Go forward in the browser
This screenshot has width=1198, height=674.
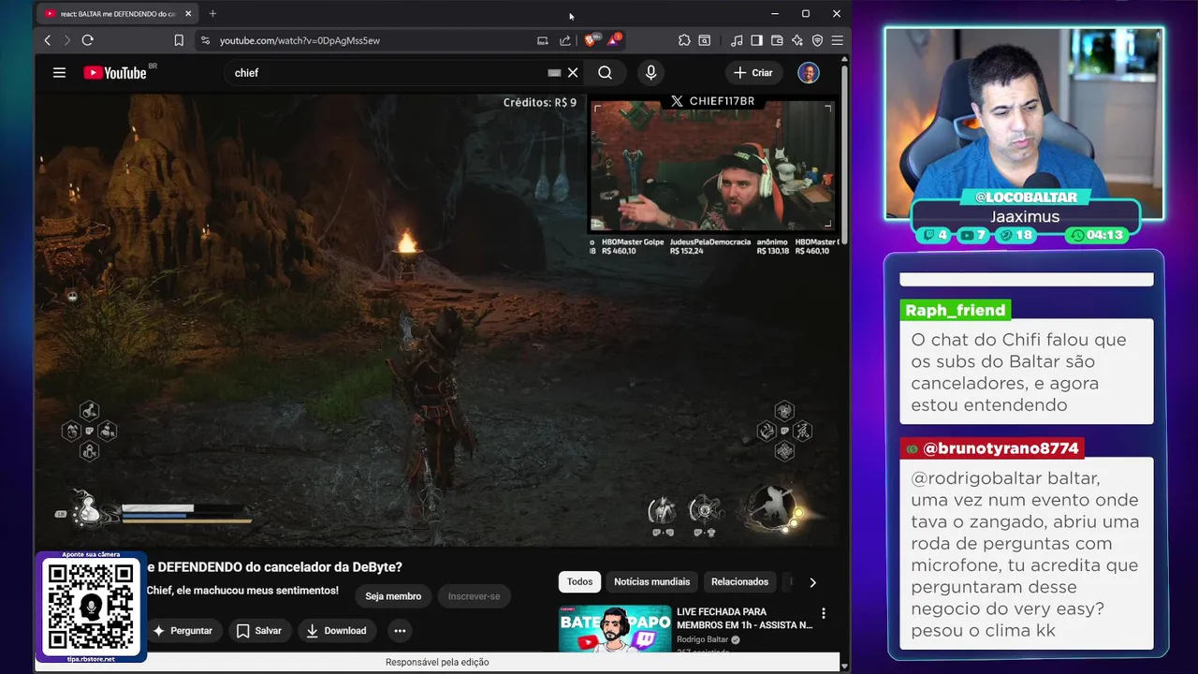(x=66, y=40)
